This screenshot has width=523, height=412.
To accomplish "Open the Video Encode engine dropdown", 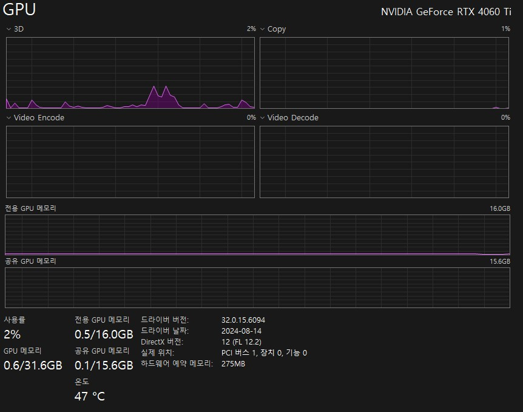I will pos(8,117).
